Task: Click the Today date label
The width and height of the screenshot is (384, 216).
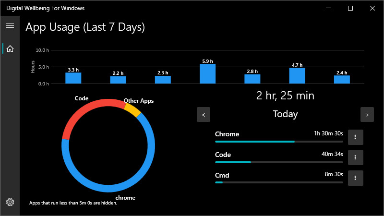Action: pos(285,114)
